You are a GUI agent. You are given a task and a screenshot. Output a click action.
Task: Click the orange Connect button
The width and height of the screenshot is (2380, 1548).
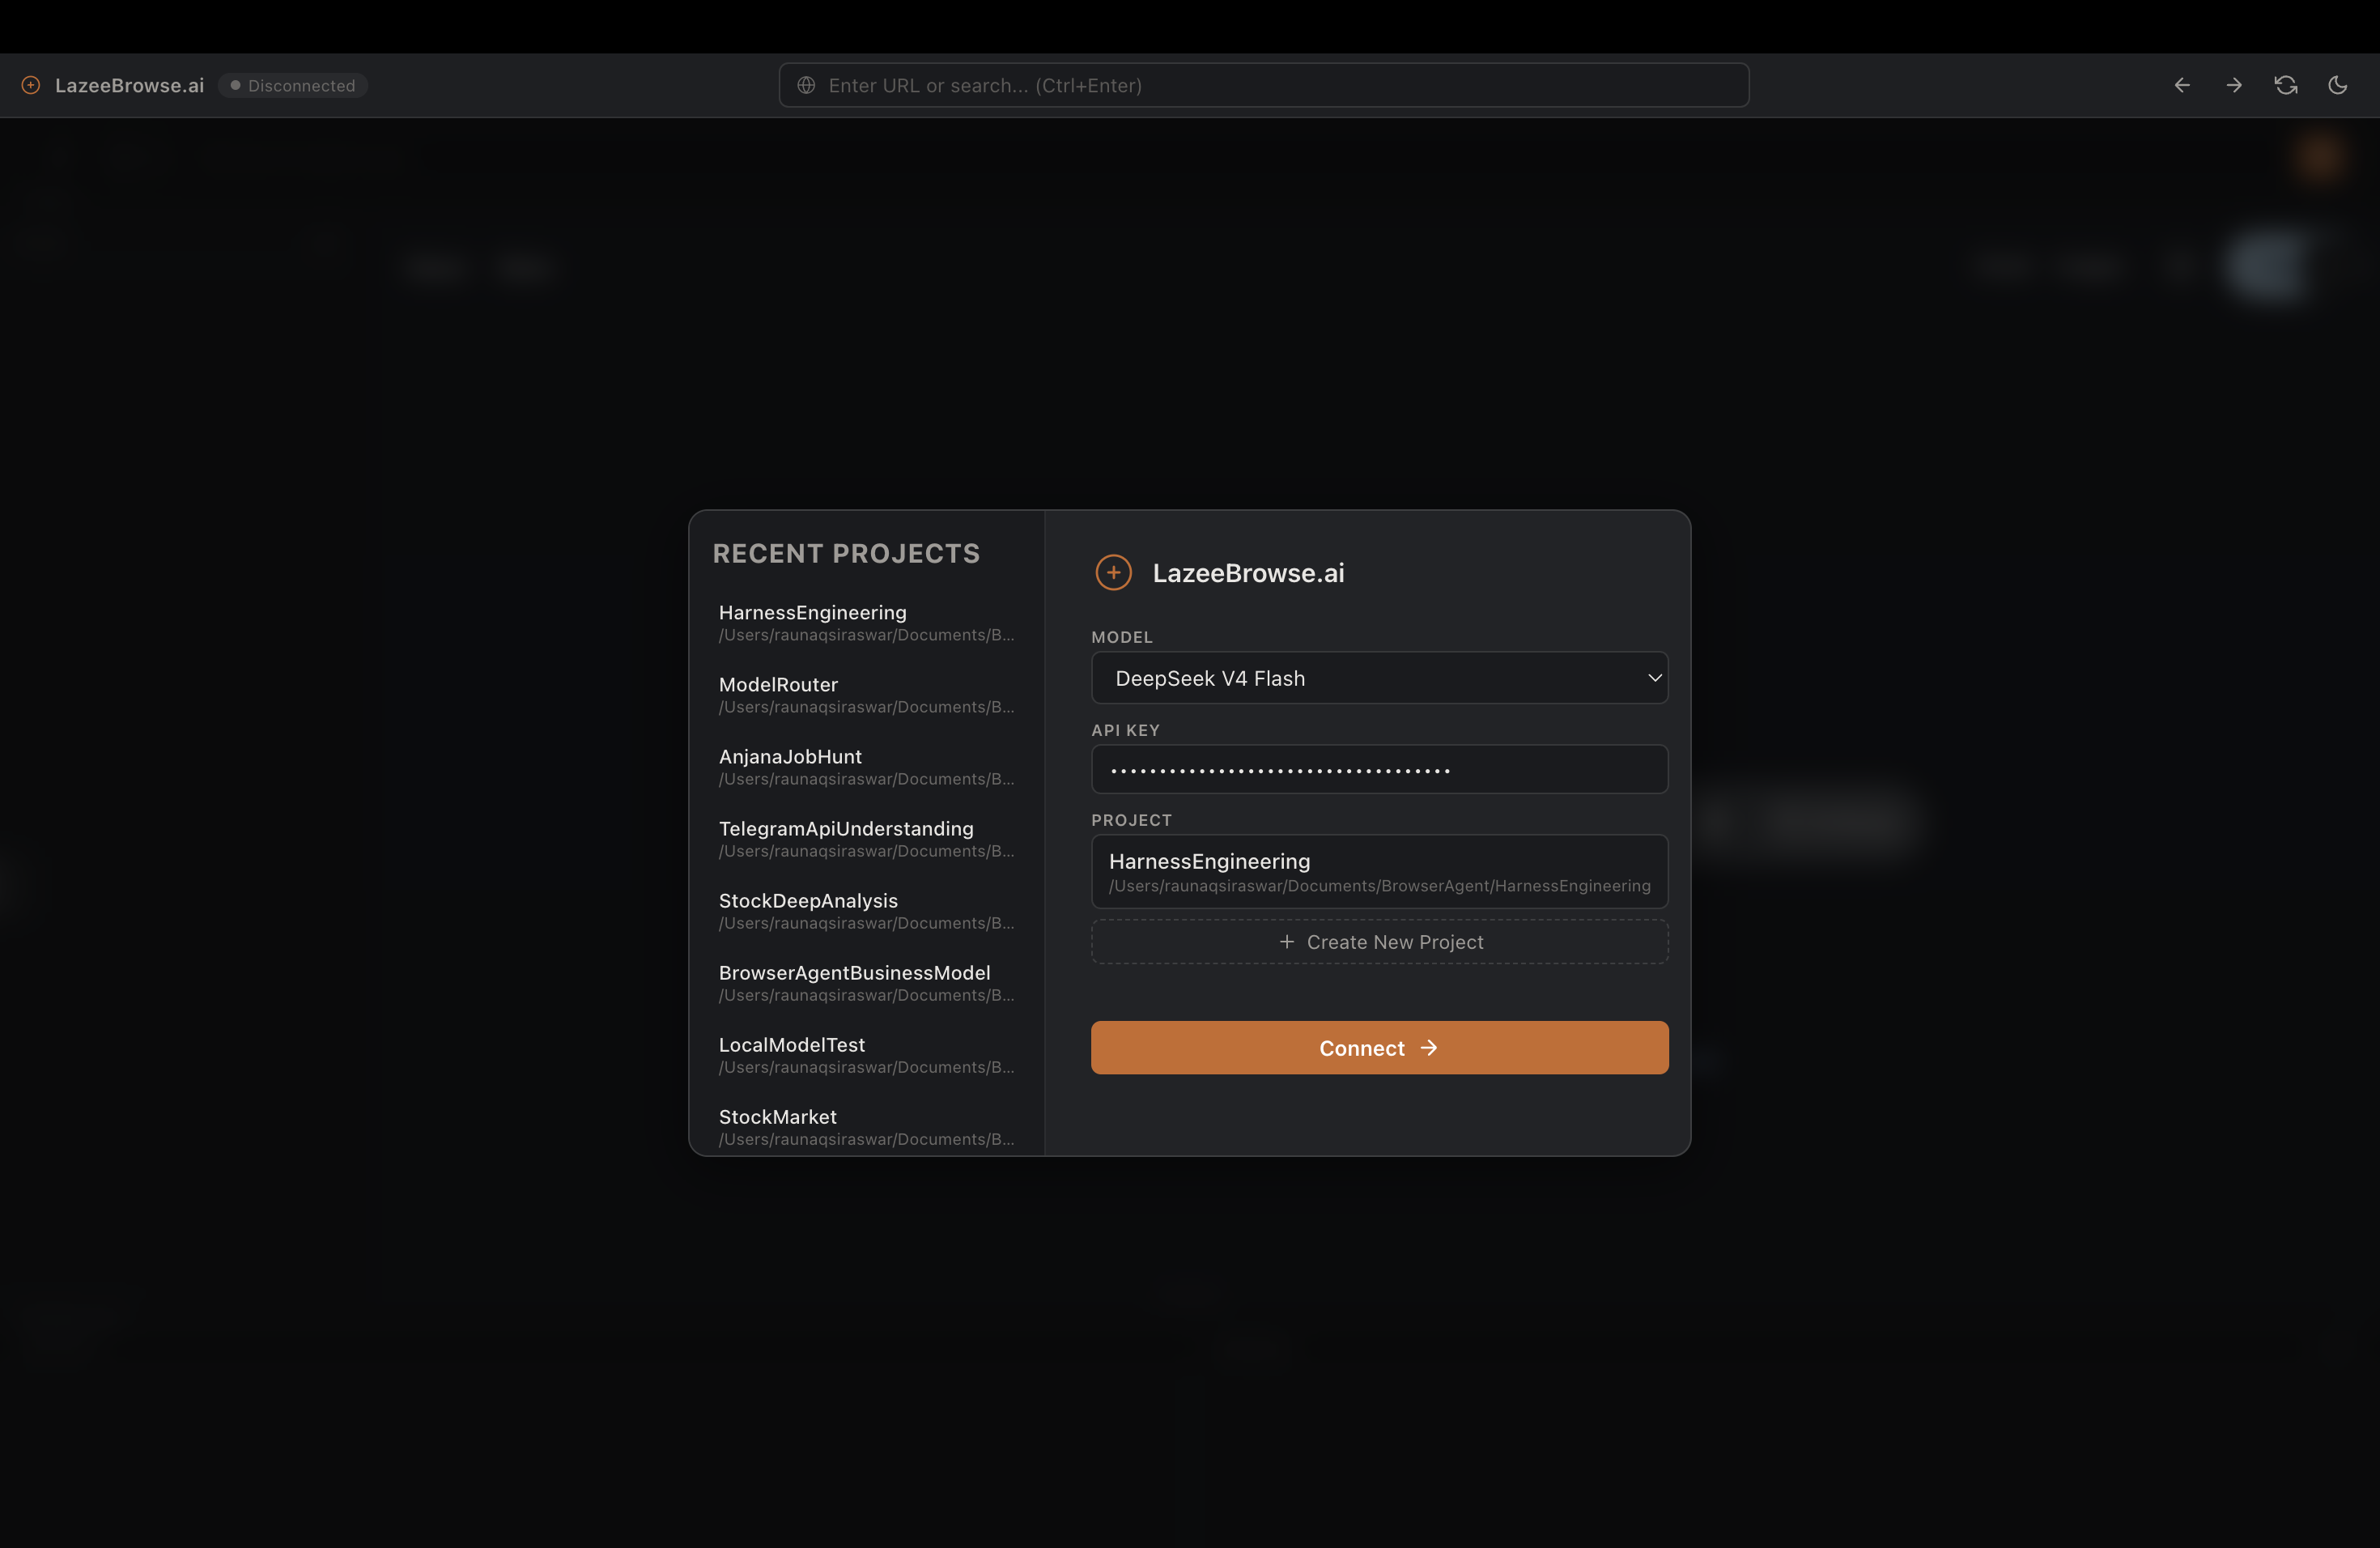1379,1047
